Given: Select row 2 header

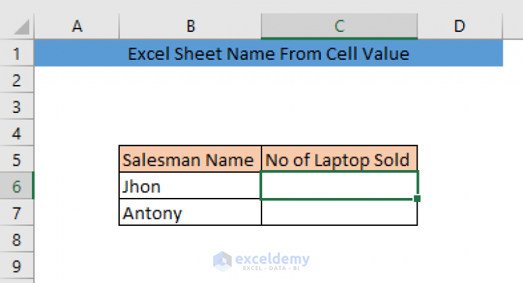Looking at the screenshot, I should (16, 80).
